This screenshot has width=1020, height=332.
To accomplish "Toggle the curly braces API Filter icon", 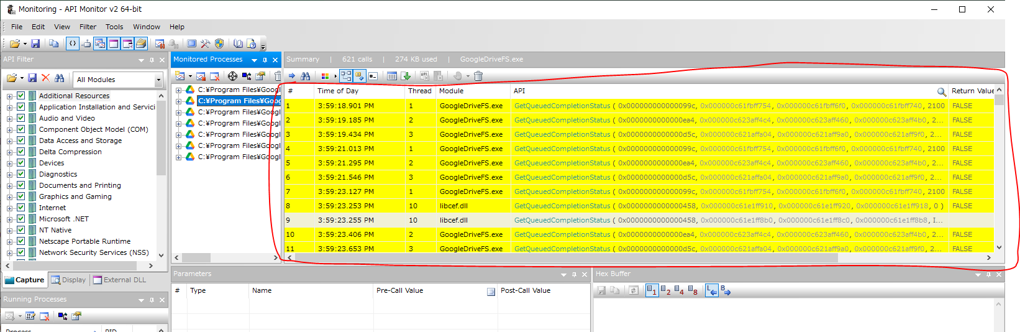I will pyautogui.click(x=73, y=44).
